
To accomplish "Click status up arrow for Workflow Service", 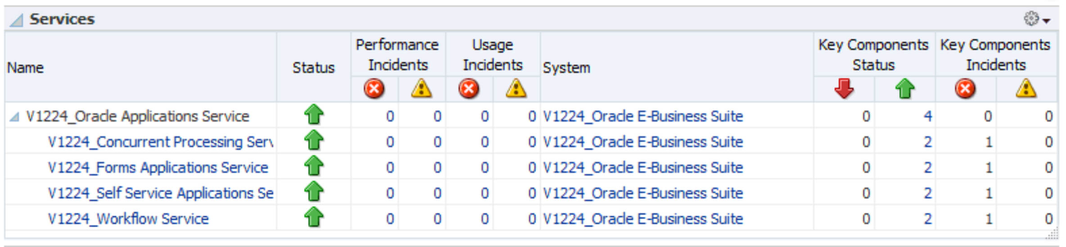I will pyautogui.click(x=314, y=217).
